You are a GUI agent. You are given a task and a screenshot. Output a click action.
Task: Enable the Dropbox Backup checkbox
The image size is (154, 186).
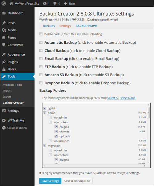(x=41, y=83)
